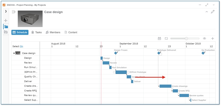
Task: Switch to the Tasks tab
Action: coord(37,32)
